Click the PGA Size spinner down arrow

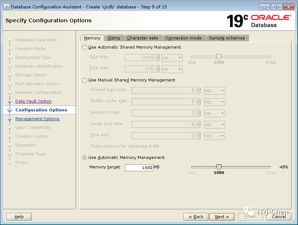pos(157,70)
